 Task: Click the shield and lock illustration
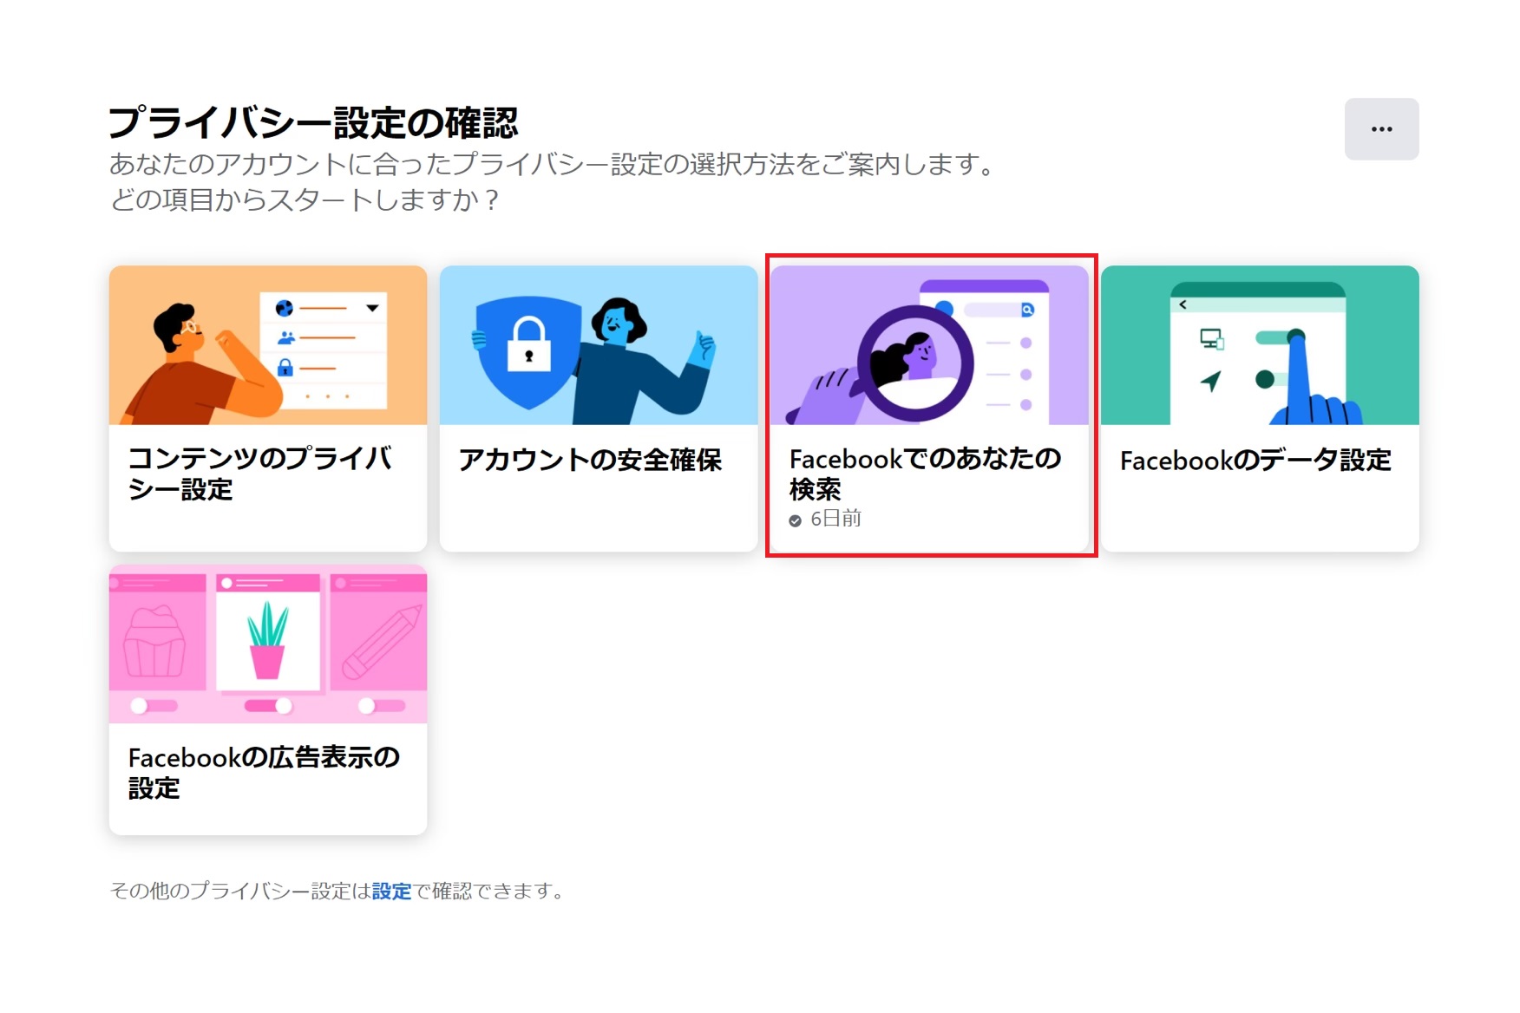click(x=599, y=345)
